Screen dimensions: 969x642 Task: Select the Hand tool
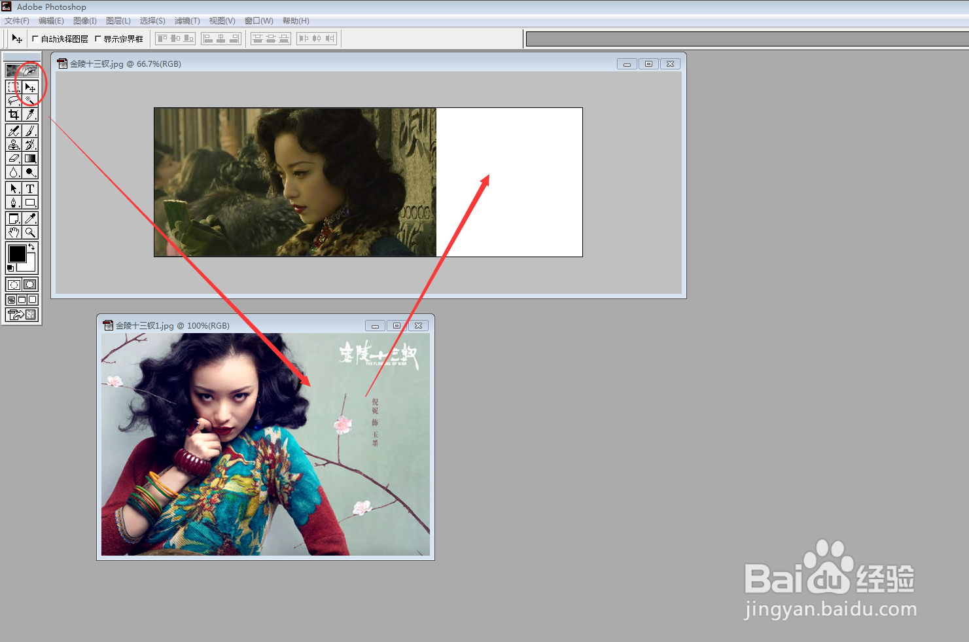click(14, 232)
